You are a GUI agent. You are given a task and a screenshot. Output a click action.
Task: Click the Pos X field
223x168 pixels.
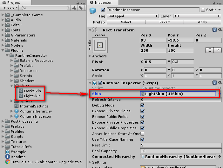(x=153, y=40)
